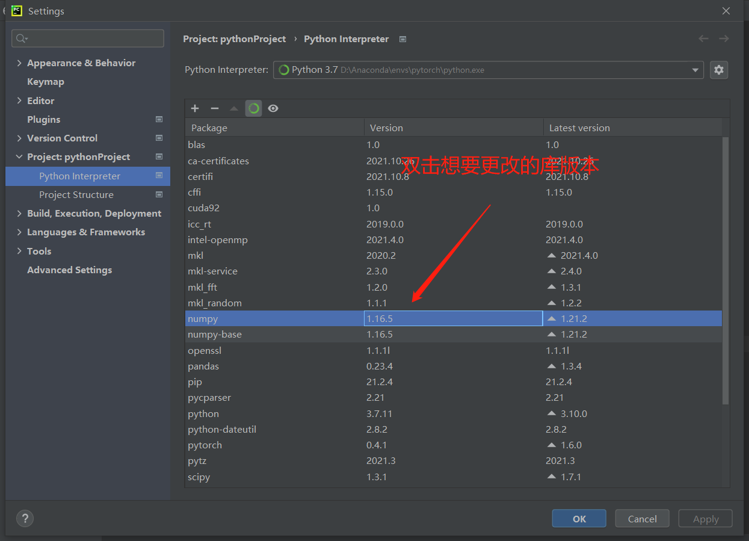Expand the Tools section

[19, 251]
